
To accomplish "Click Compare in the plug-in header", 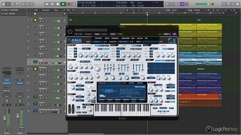I will pos(88,34).
